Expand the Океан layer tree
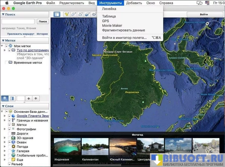This screenshot has height=167, width=225. coord(5,142)
